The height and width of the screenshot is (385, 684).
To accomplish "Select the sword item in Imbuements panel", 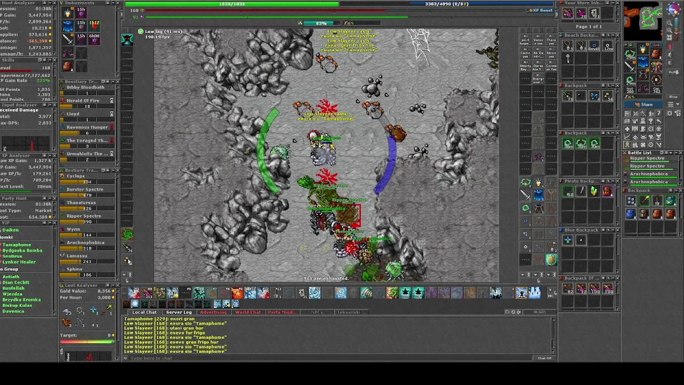I will pos(67,38).
